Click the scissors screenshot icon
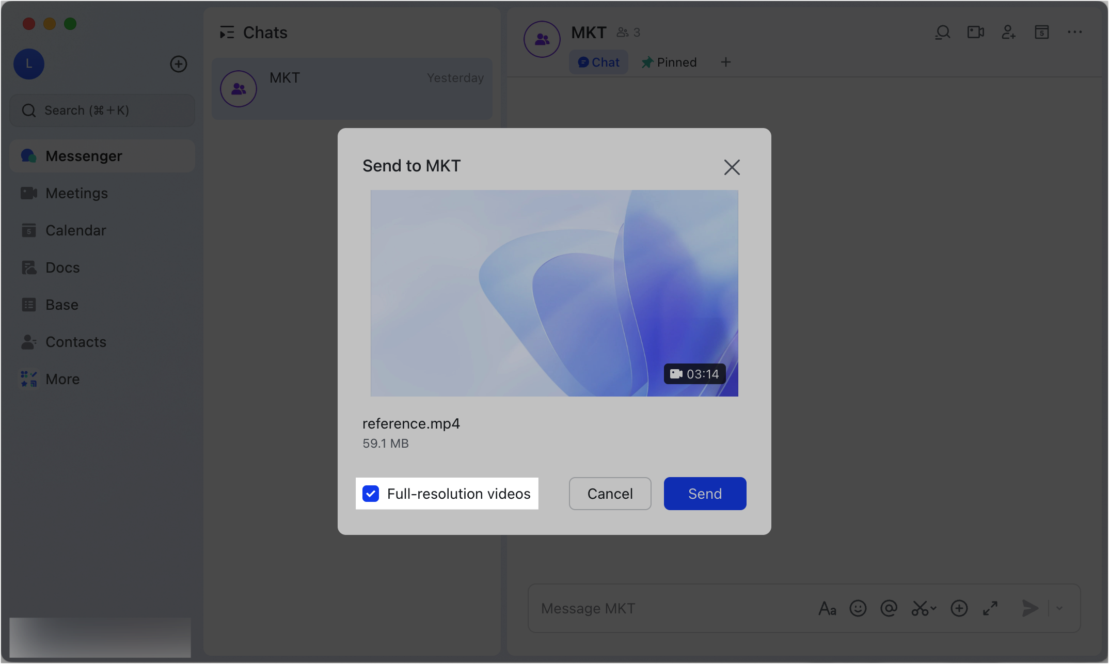 tap(920, 608)
